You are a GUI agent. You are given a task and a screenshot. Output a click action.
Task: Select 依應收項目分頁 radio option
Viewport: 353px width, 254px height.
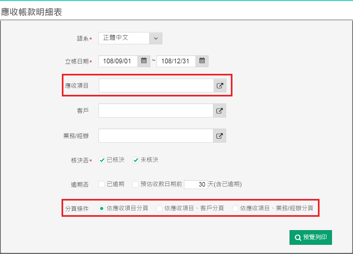coord(102,208)
